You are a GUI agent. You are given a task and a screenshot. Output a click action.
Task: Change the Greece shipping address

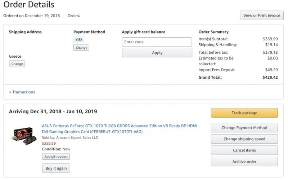(x=17, y=64)
